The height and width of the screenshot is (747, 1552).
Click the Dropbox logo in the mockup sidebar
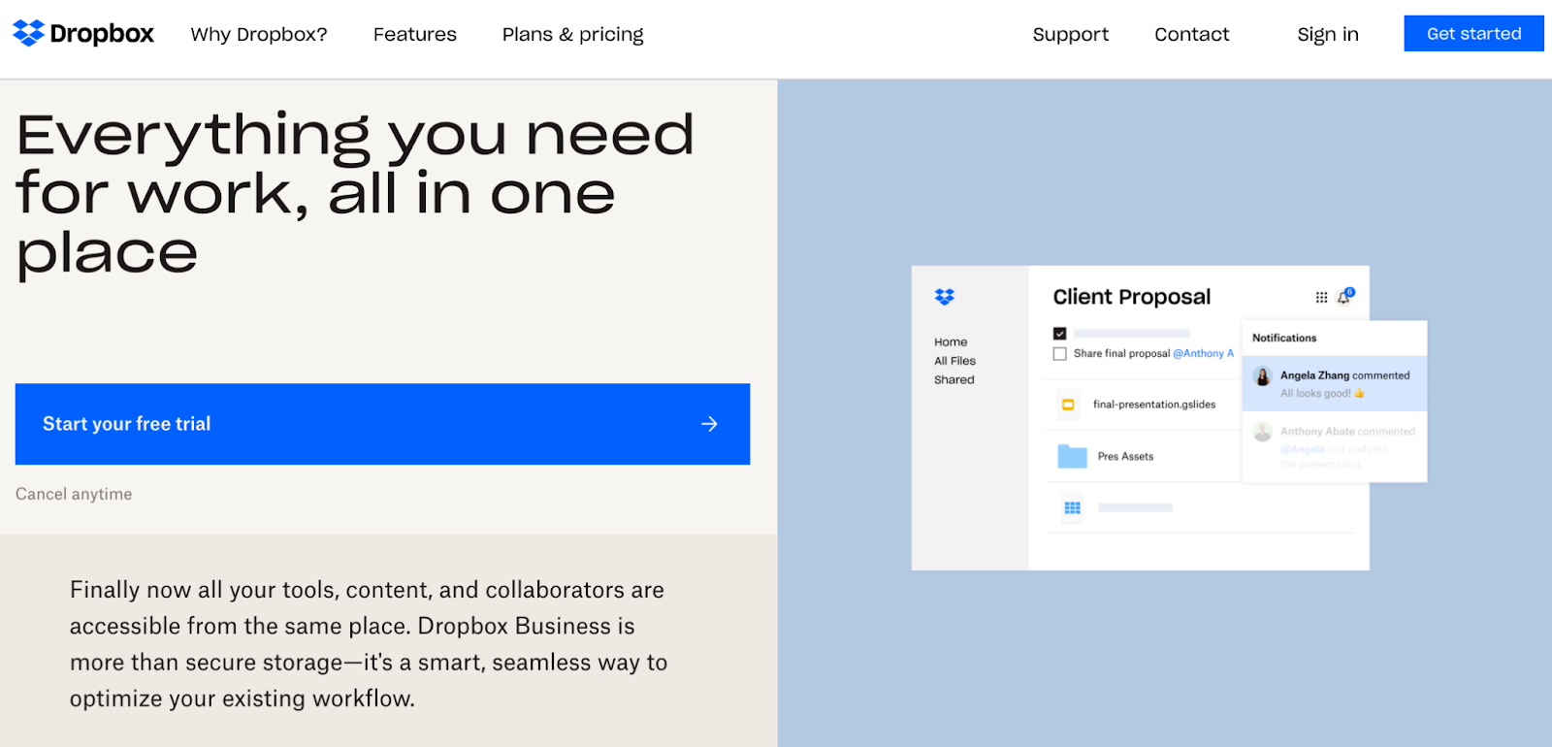[945, 297]
